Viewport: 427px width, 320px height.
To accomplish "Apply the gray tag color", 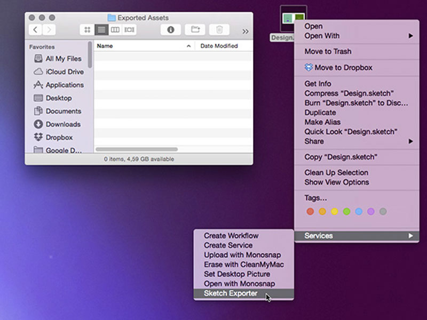I will click(383, 211).
